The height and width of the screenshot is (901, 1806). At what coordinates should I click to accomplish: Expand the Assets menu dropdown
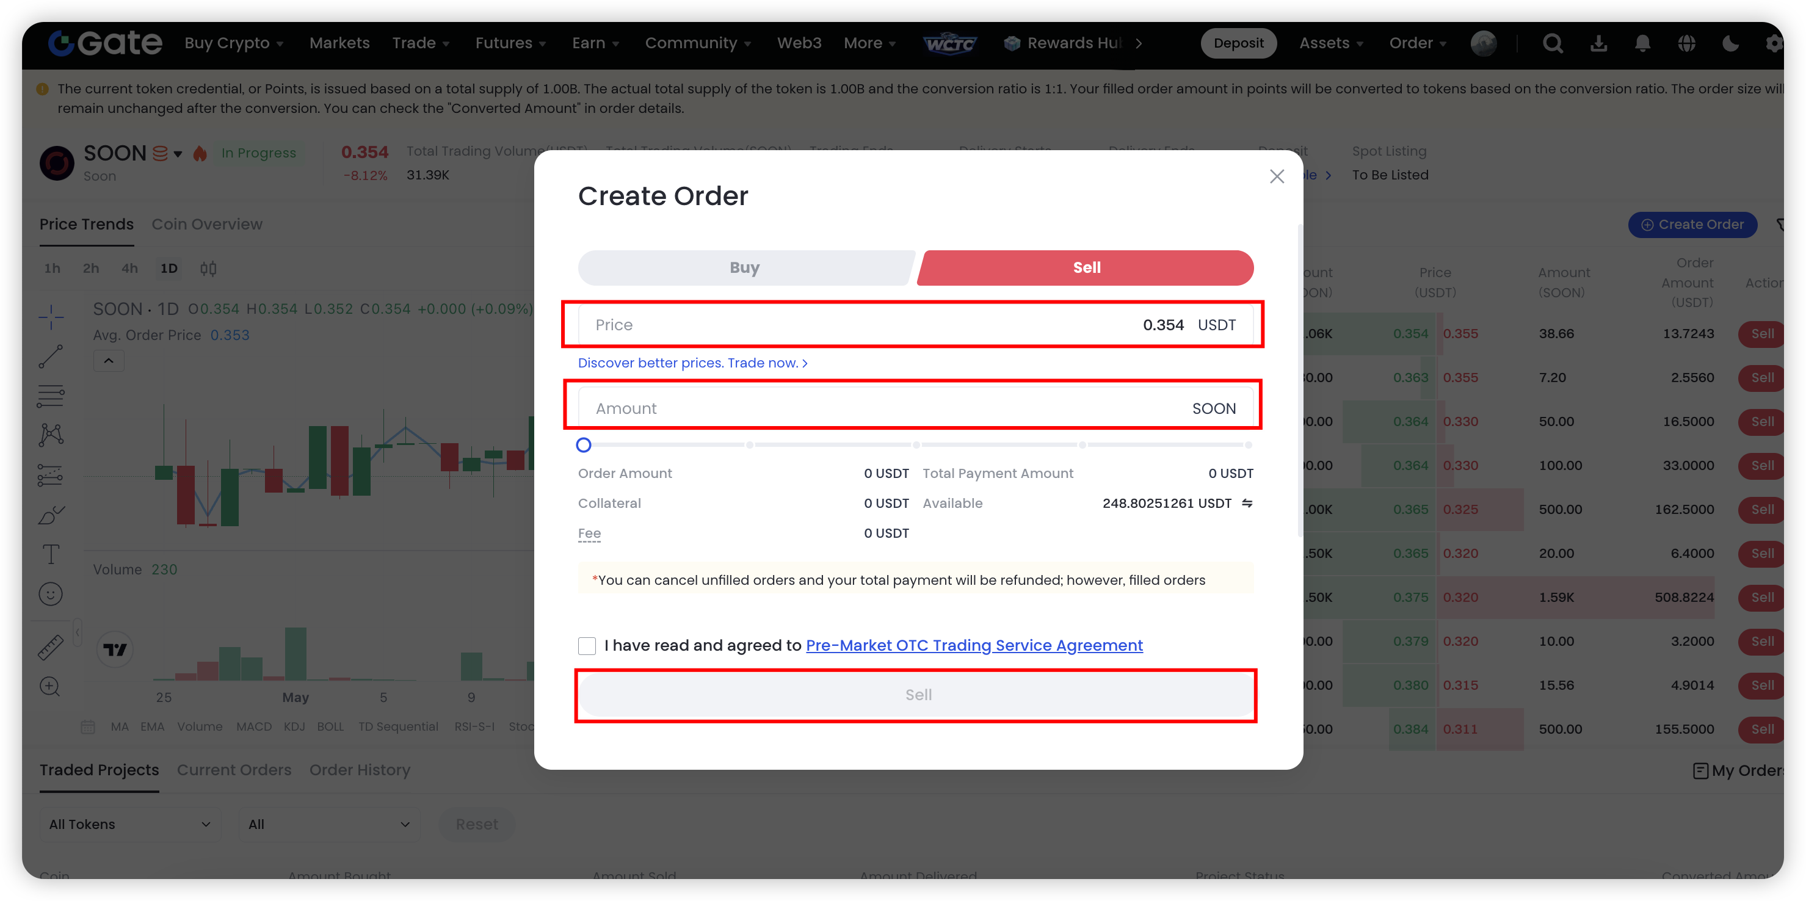tap(1330, 43)
